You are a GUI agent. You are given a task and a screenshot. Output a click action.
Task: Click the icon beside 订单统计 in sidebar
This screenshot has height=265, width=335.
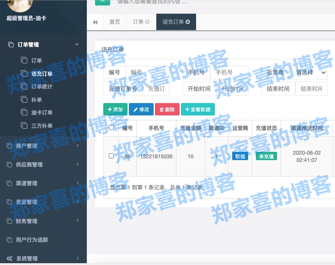pos(24,86)
